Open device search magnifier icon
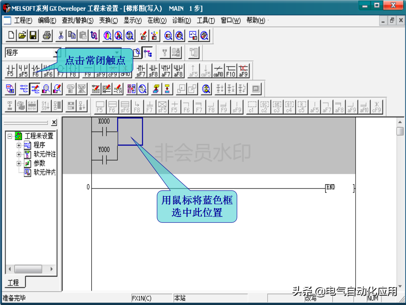406x305 pixels. pyautogui.click(x=107, y=35)
